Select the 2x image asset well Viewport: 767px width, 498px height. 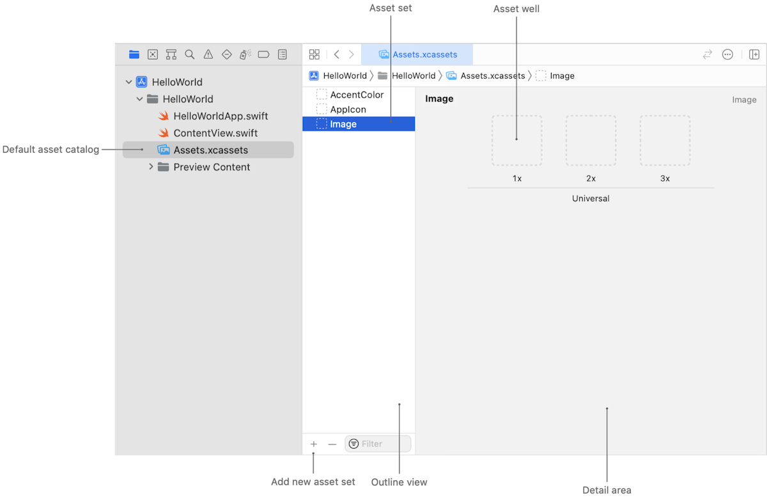tap(591, 141)
